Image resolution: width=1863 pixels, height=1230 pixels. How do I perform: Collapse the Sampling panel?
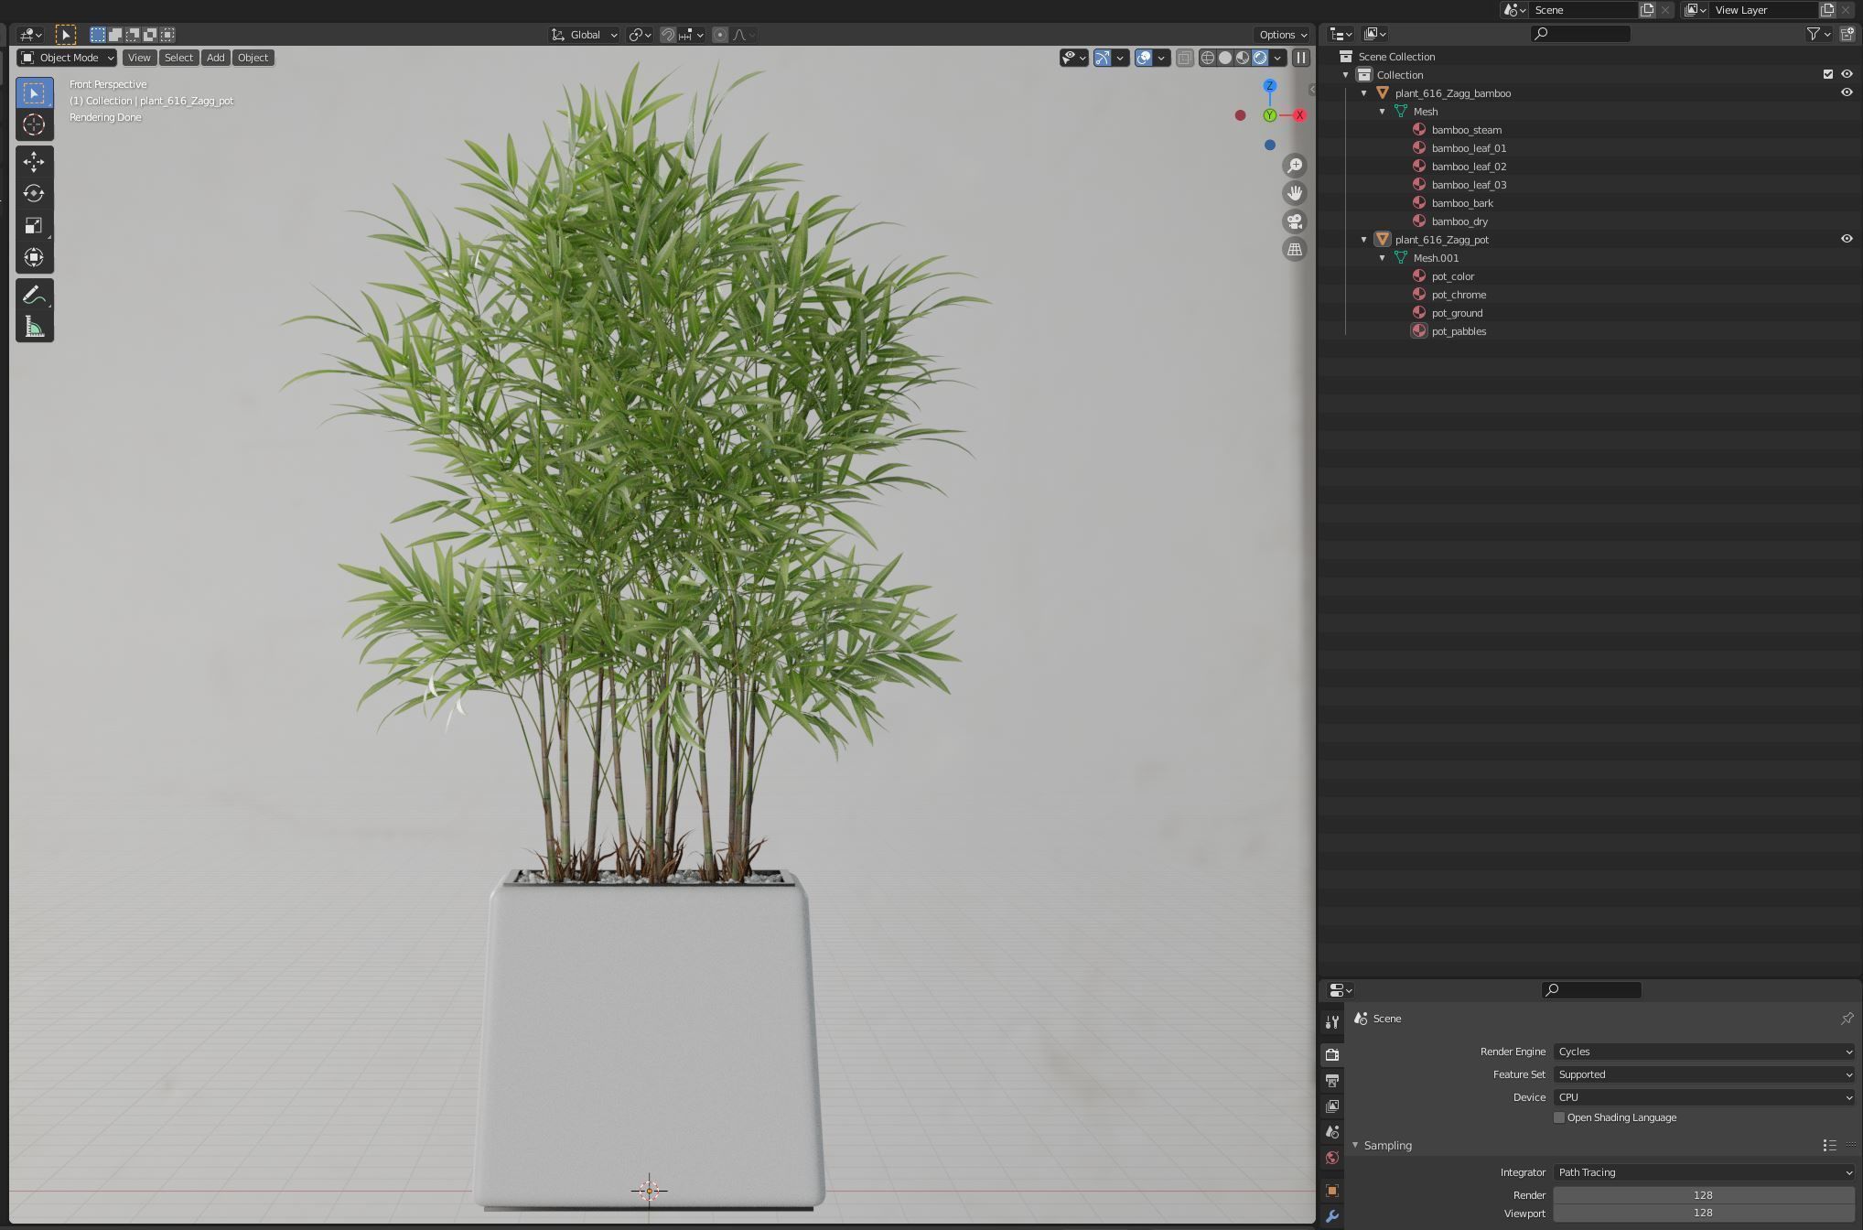pyautogui.click(x=1356, y=1145)
